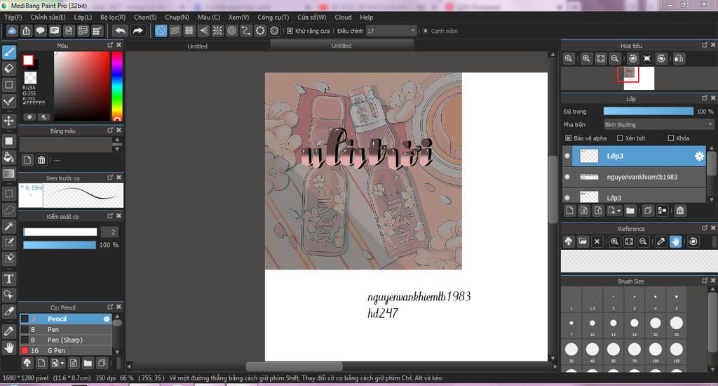
Task: Open the Chỉnh sửa(E) menu
Action: (x=48, y=17)
